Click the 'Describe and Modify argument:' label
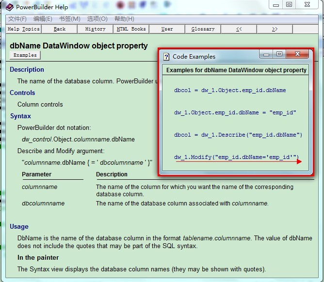 coord(61,151)
